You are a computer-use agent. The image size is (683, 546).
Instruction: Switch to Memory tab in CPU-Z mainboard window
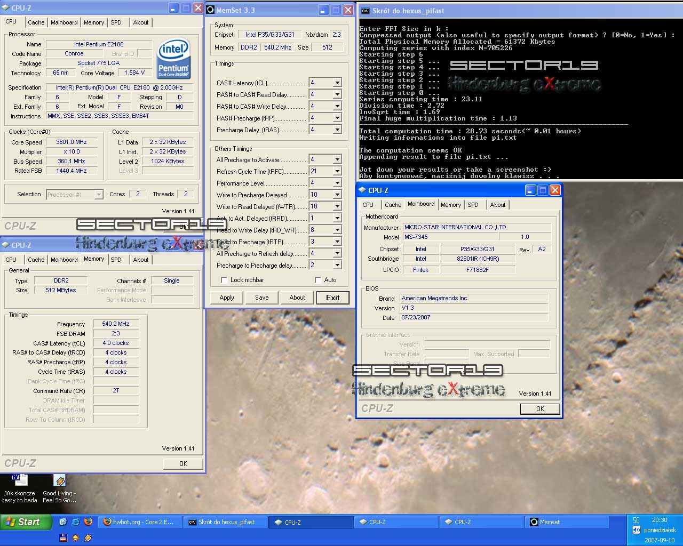(x=451, y=205)
